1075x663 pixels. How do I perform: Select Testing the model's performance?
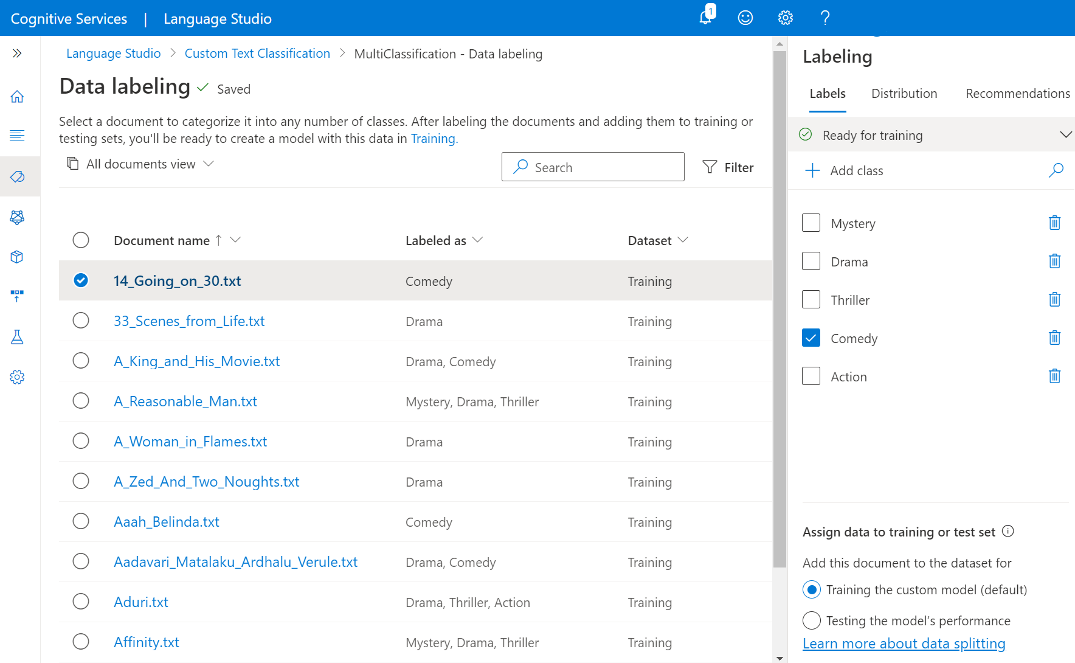(x=812, y=620)
